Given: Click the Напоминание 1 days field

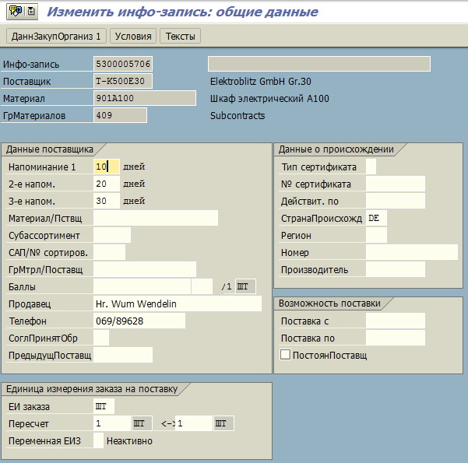Looking at the screenshot, I should (x=106, y=167).
